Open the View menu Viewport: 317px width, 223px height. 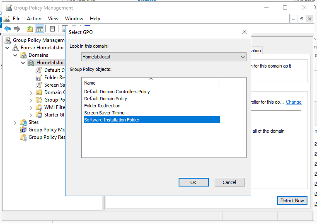(x=53, y=19)
